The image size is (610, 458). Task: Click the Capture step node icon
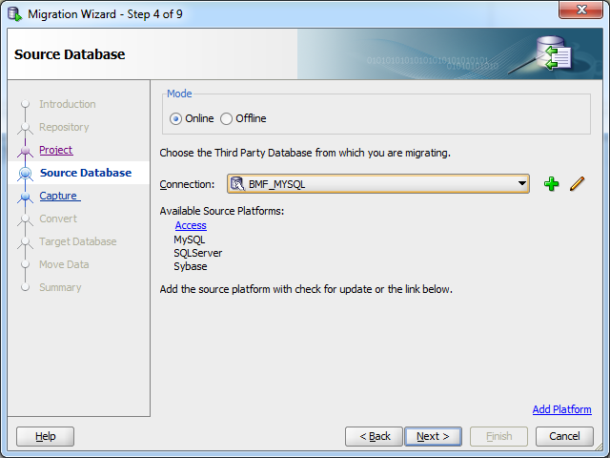click(x=26, y=197)
